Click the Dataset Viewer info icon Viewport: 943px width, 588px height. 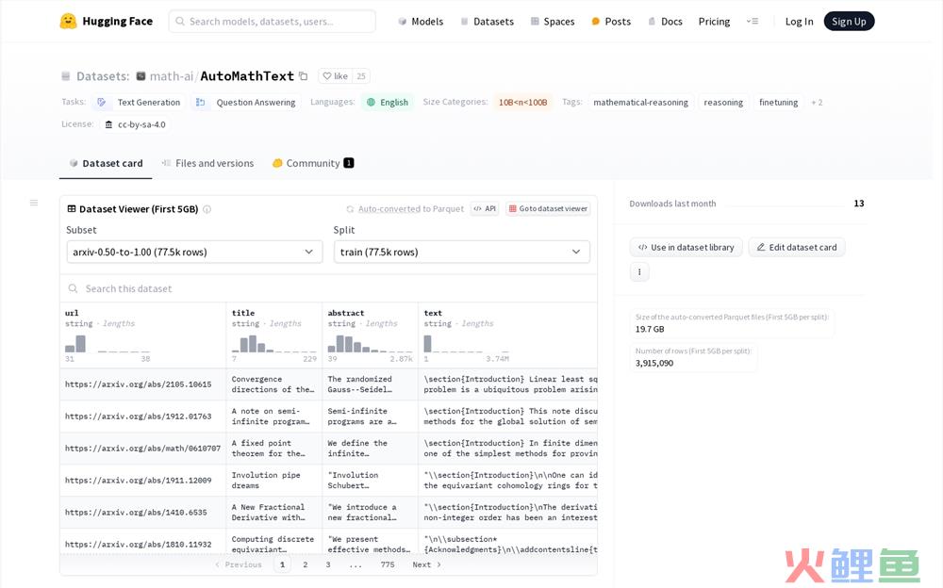click(207, 209)
